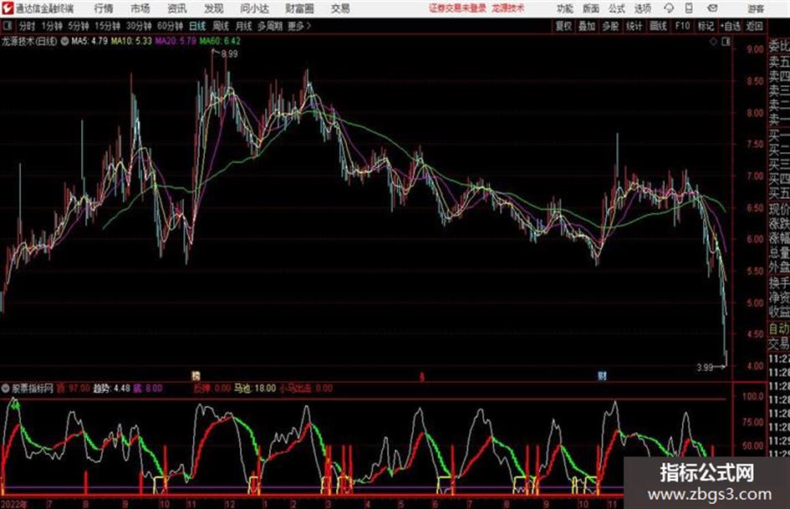Switch to 30分钟 period
The width and height of the screenshot is (790, 509).
point(139,26)
